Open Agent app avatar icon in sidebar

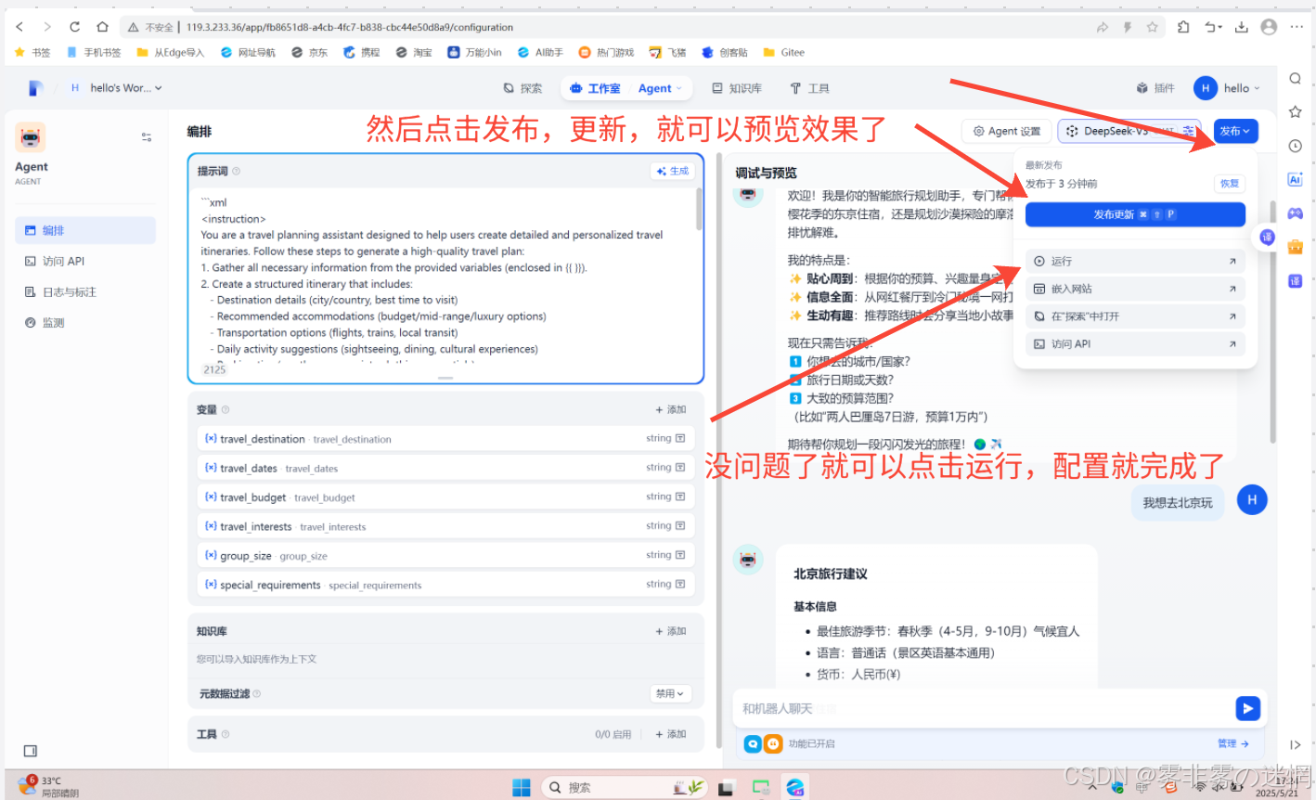pos(31,137)
